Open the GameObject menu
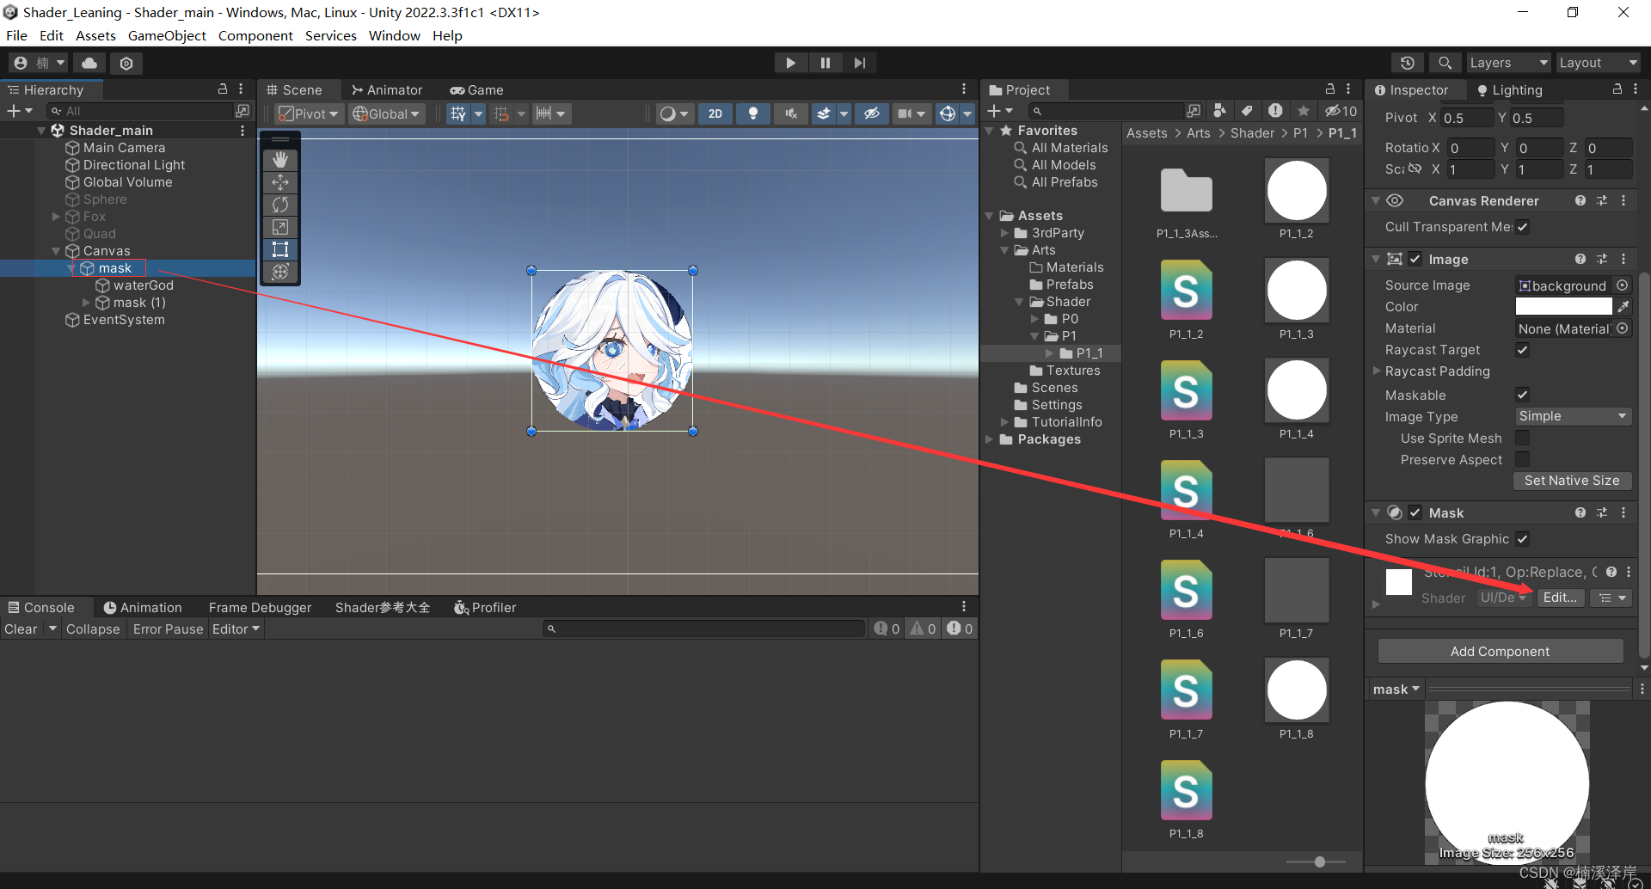1651x889 pixels. tap(167, 35)
